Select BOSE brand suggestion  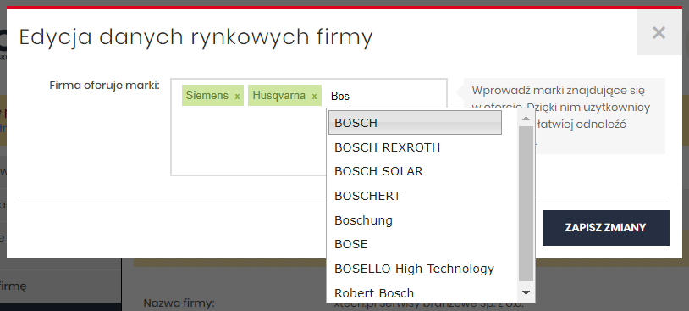416,244
